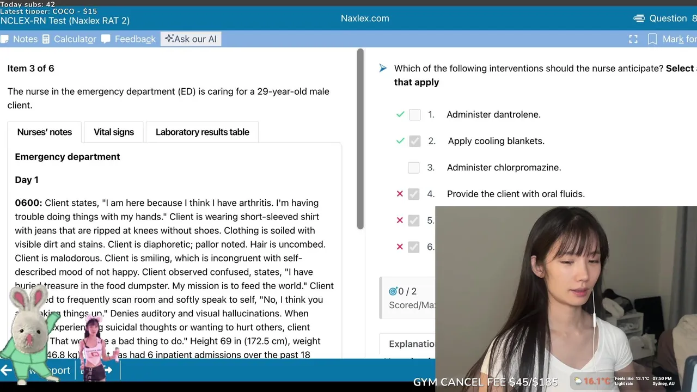Click the '0600:' time entry
The width and height of the screenshot is (697, 392).
(28, 203)
